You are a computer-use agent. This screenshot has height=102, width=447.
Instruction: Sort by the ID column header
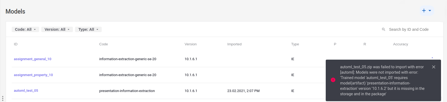point(16,44)
